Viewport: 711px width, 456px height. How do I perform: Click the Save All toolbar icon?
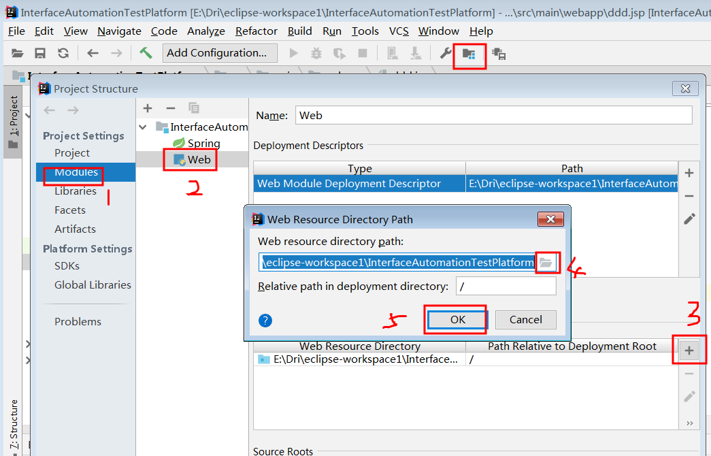tap(40, 54)
